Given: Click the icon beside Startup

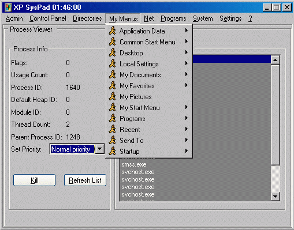Looking at the screenshot, I should click(112, 152).
